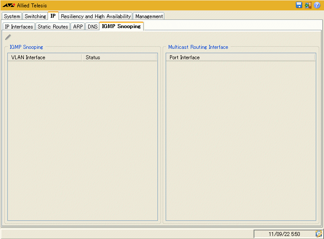The height and width of the screenshot is (239, 324).
Task: Click the Multicast Routing Interface group label
Action: 198,47
